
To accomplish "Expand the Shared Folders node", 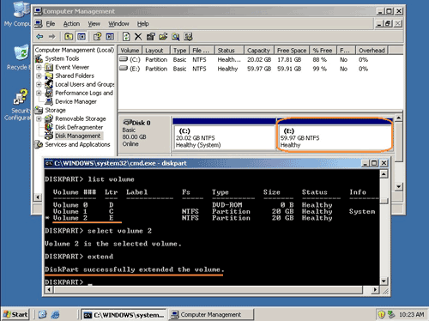I will [x=39, y=76].
